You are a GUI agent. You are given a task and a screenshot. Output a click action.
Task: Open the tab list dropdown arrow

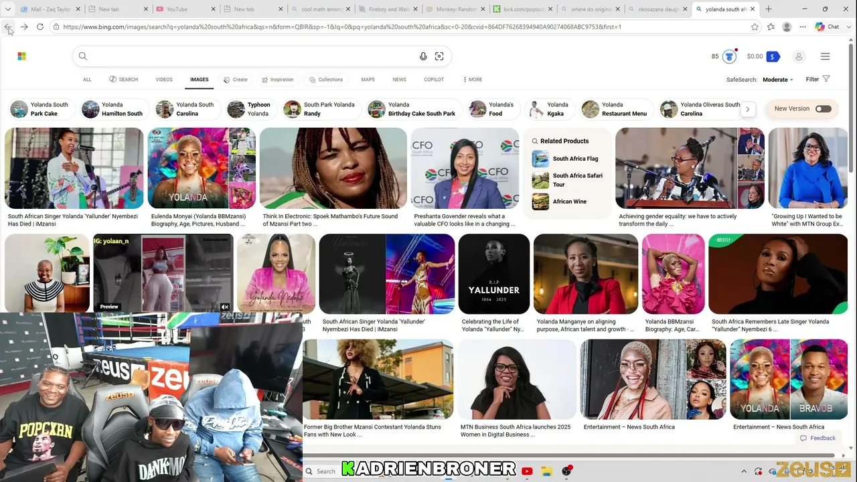(7, 9)
